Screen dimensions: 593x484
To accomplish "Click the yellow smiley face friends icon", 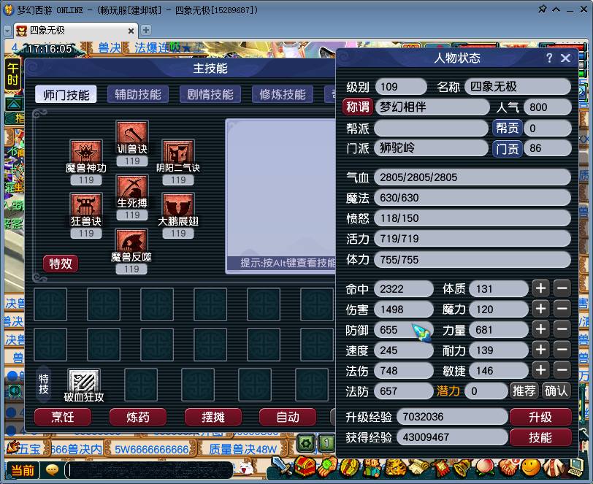I will [x=531, y=467].
